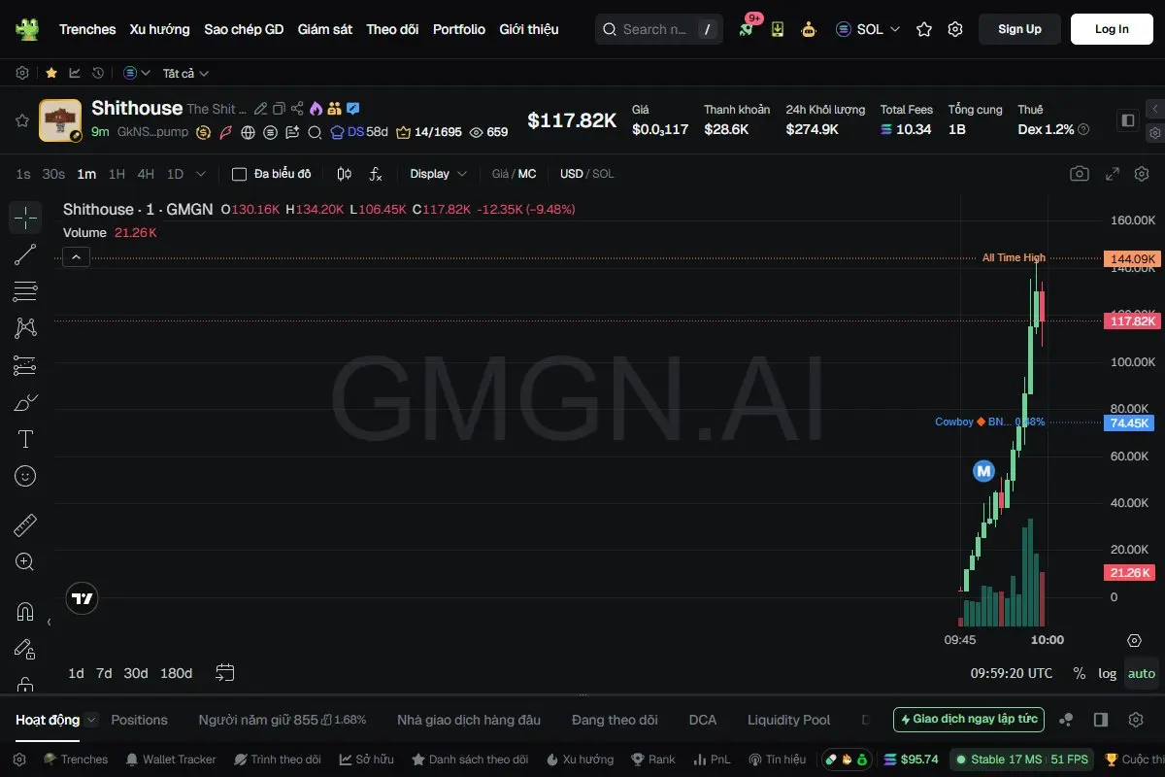This screenshot has height=777, width=1165.
Task: Add Shithouse to favorites star
Action: click(21, 120)
